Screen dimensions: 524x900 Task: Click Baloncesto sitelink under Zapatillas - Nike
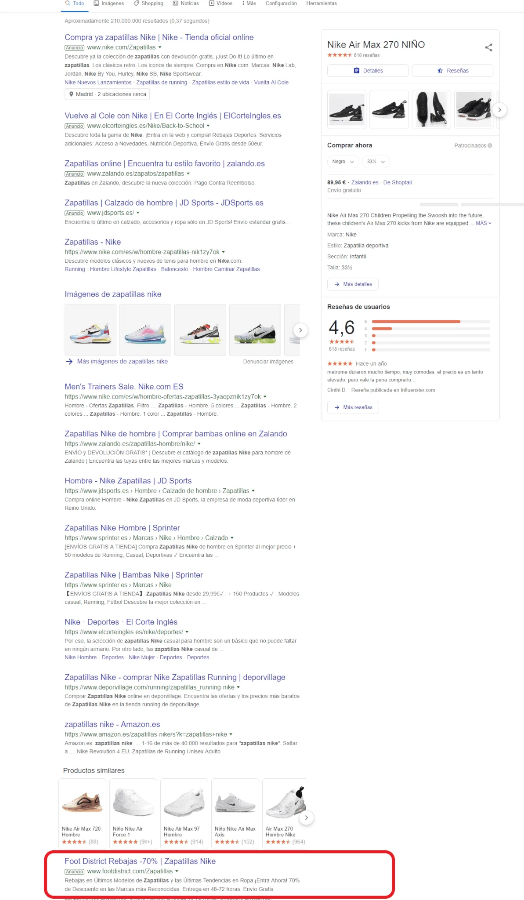click(x=174, y=269)
